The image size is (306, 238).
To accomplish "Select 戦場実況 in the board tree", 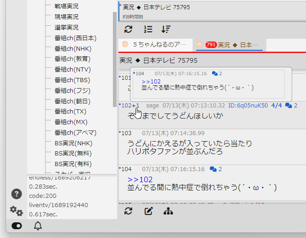I will [x=66, y=6].
